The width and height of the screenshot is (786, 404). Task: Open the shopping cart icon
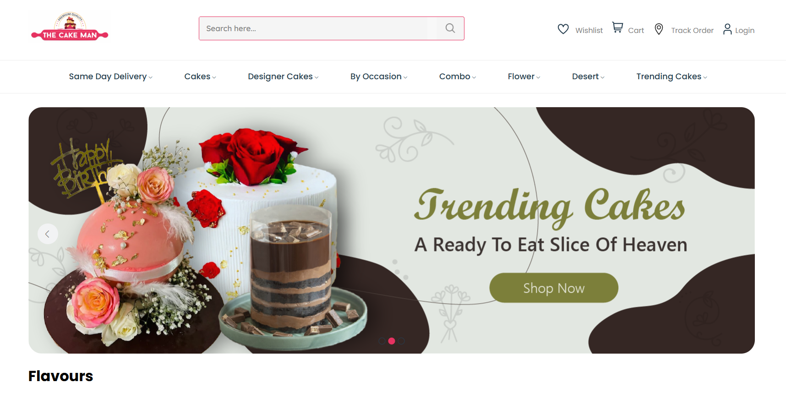(617, 28)
